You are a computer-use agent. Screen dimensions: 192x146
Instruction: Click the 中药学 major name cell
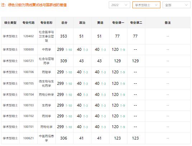(46, 50)
